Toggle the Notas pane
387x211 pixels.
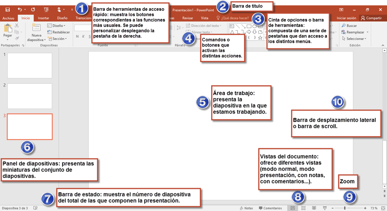pyautogui.click(x=246, y=208)
